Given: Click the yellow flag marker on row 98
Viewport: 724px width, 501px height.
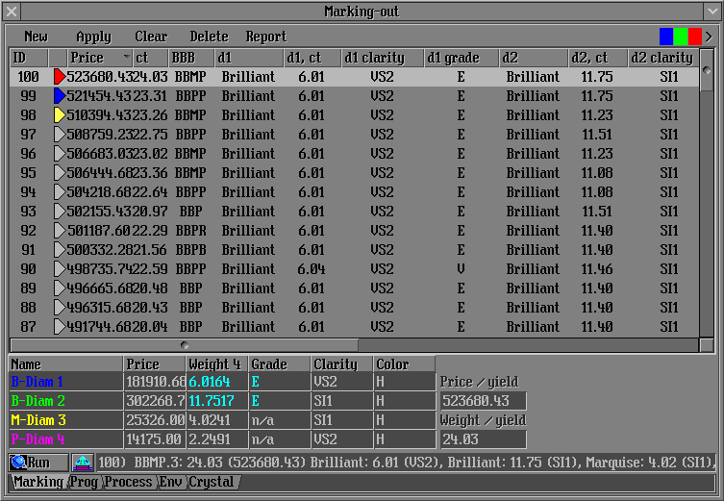Looking at the screenshot, I should pos(59,115).
